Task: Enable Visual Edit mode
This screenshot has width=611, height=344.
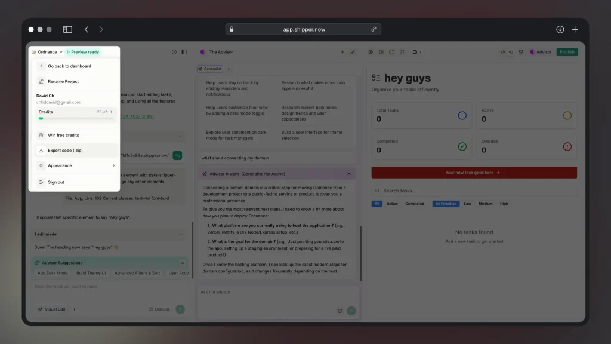Action: (x=51, y=309)
